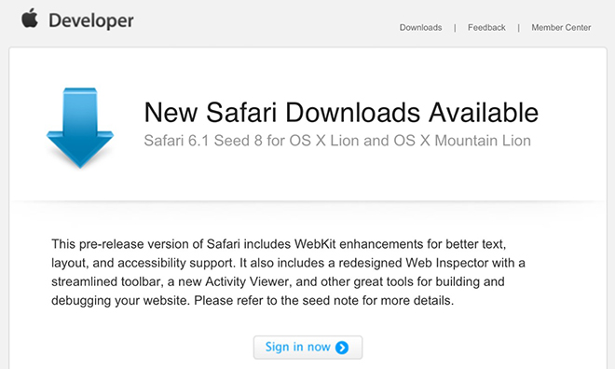The image size is (615, 369).
Task: Click the words Mountain Lion in subtitle
Action: 483,141
